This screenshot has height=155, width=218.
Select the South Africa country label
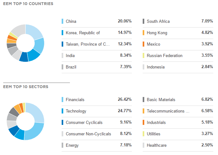pos(158,21)
